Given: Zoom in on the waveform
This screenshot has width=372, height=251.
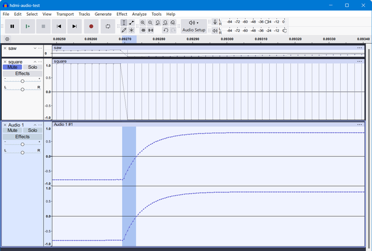Looking at the screenshot, I should point(142,23).
